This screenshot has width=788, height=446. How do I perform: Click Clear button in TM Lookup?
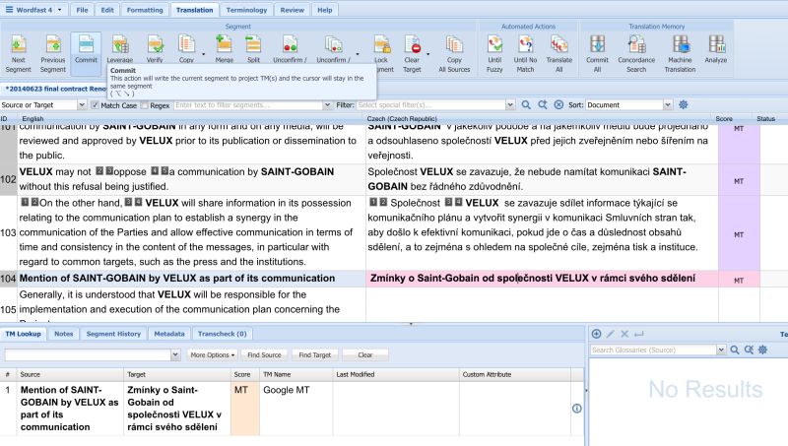point(365,354)
